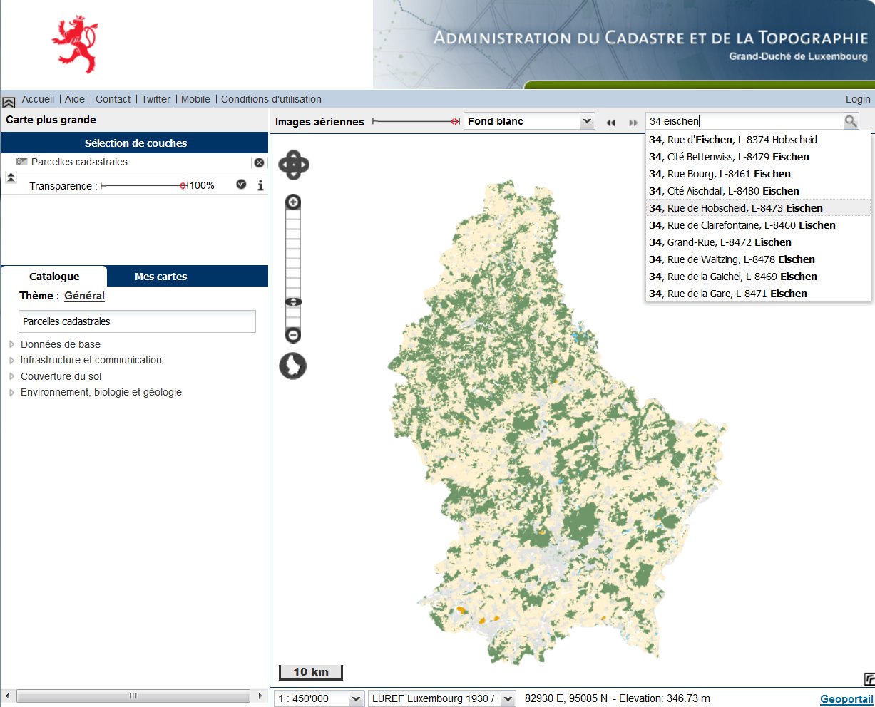Click the red lion coat of arms logo
Image resolution: width=875 pixels, height=707 pixels.
tap(75, 45)
